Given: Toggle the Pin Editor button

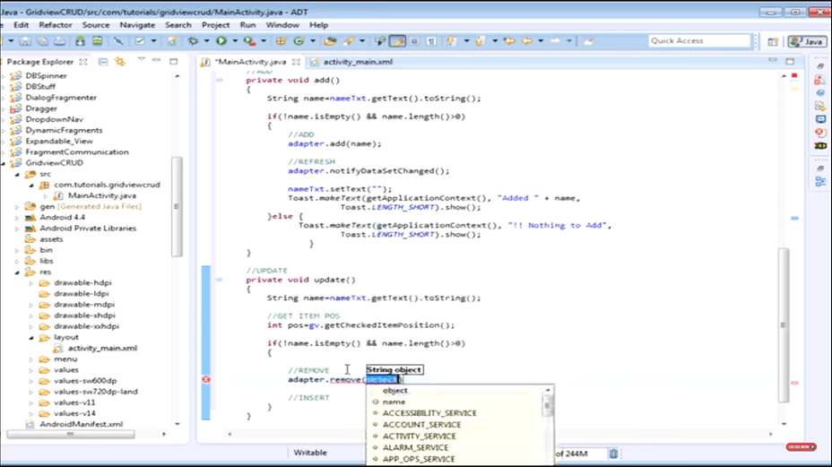Looking at the screenshot, I should click(588, 41).
